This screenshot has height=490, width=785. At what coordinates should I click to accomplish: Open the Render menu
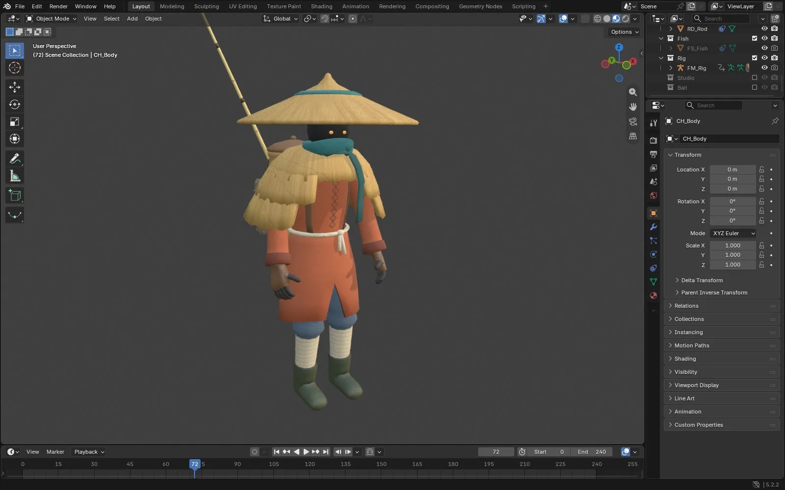pos(58,6)
